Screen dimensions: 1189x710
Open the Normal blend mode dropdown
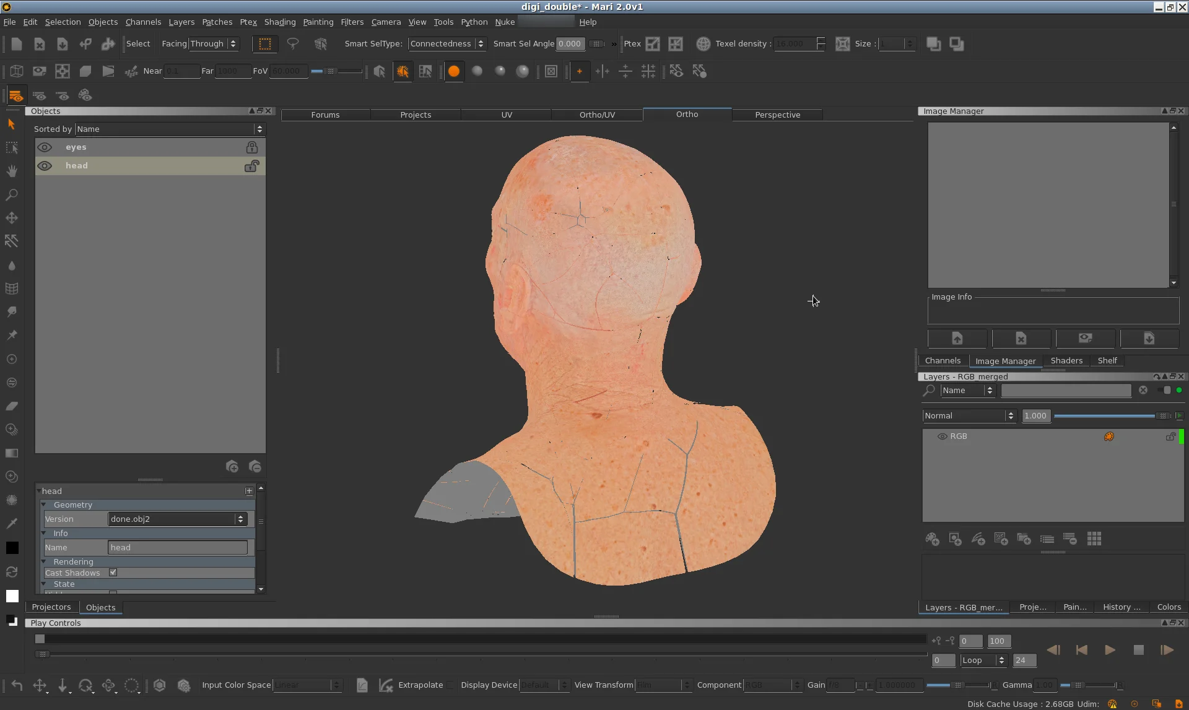[x=969, y=416]
